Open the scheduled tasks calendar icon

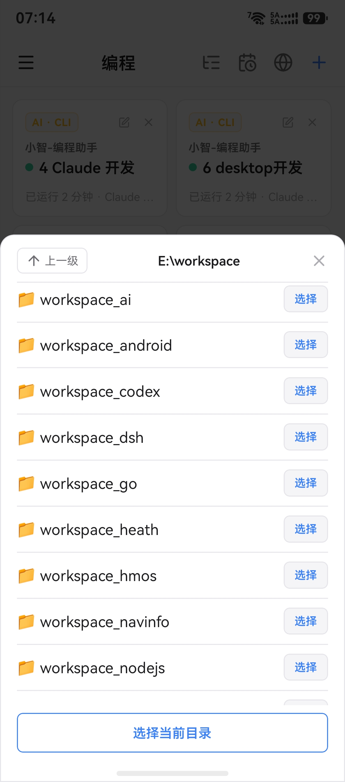click(247, 62)
